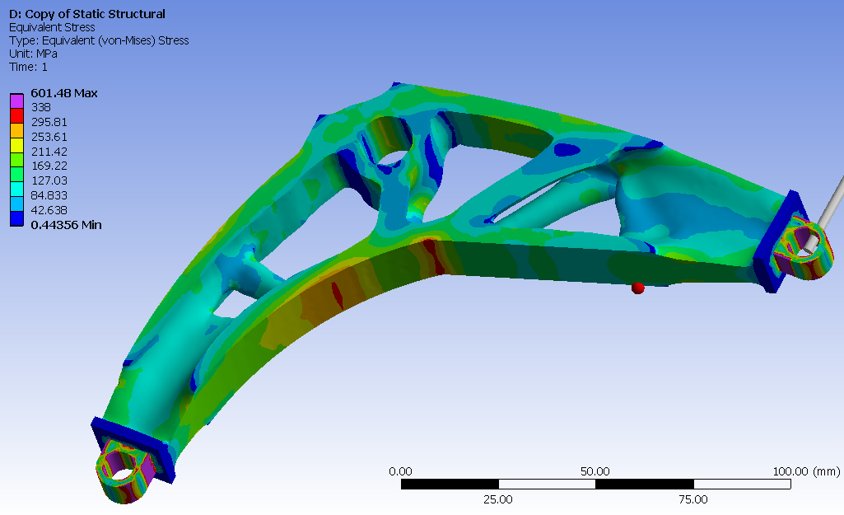Screen dimensions: 844x515
Task: Click the 50.00 mark on scale ruler
Action: [595, 471]
